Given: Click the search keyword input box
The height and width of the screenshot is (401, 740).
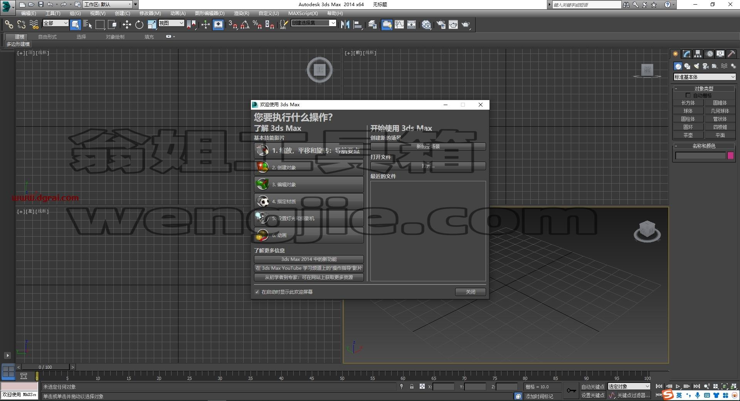Looking at the screenshot, I should click(x=587, y=5).
